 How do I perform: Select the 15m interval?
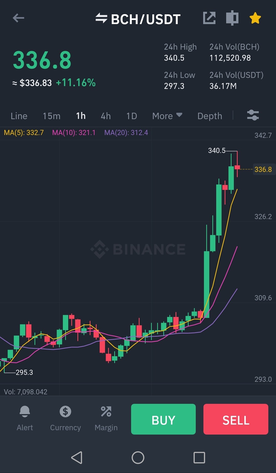point(52,116)
